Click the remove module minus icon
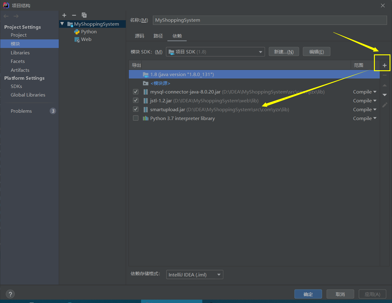 74,15
